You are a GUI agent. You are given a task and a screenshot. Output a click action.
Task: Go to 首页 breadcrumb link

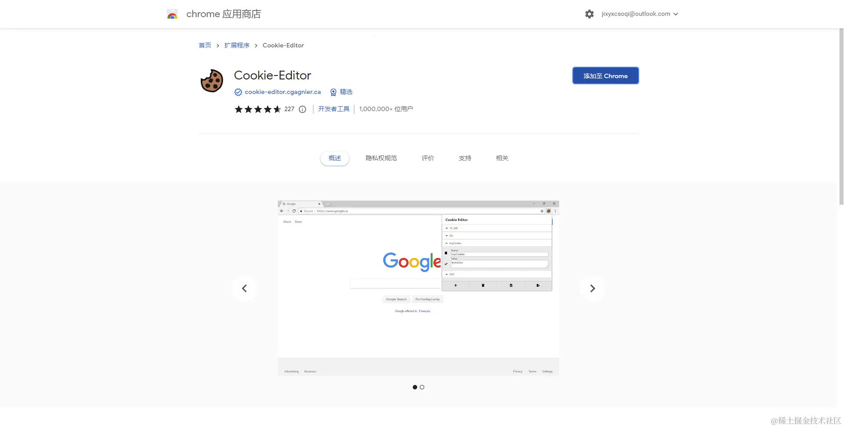click(205, 45)
